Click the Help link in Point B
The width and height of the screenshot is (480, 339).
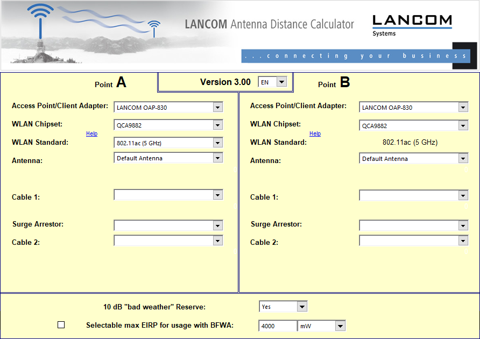click(x=315, y=133)
